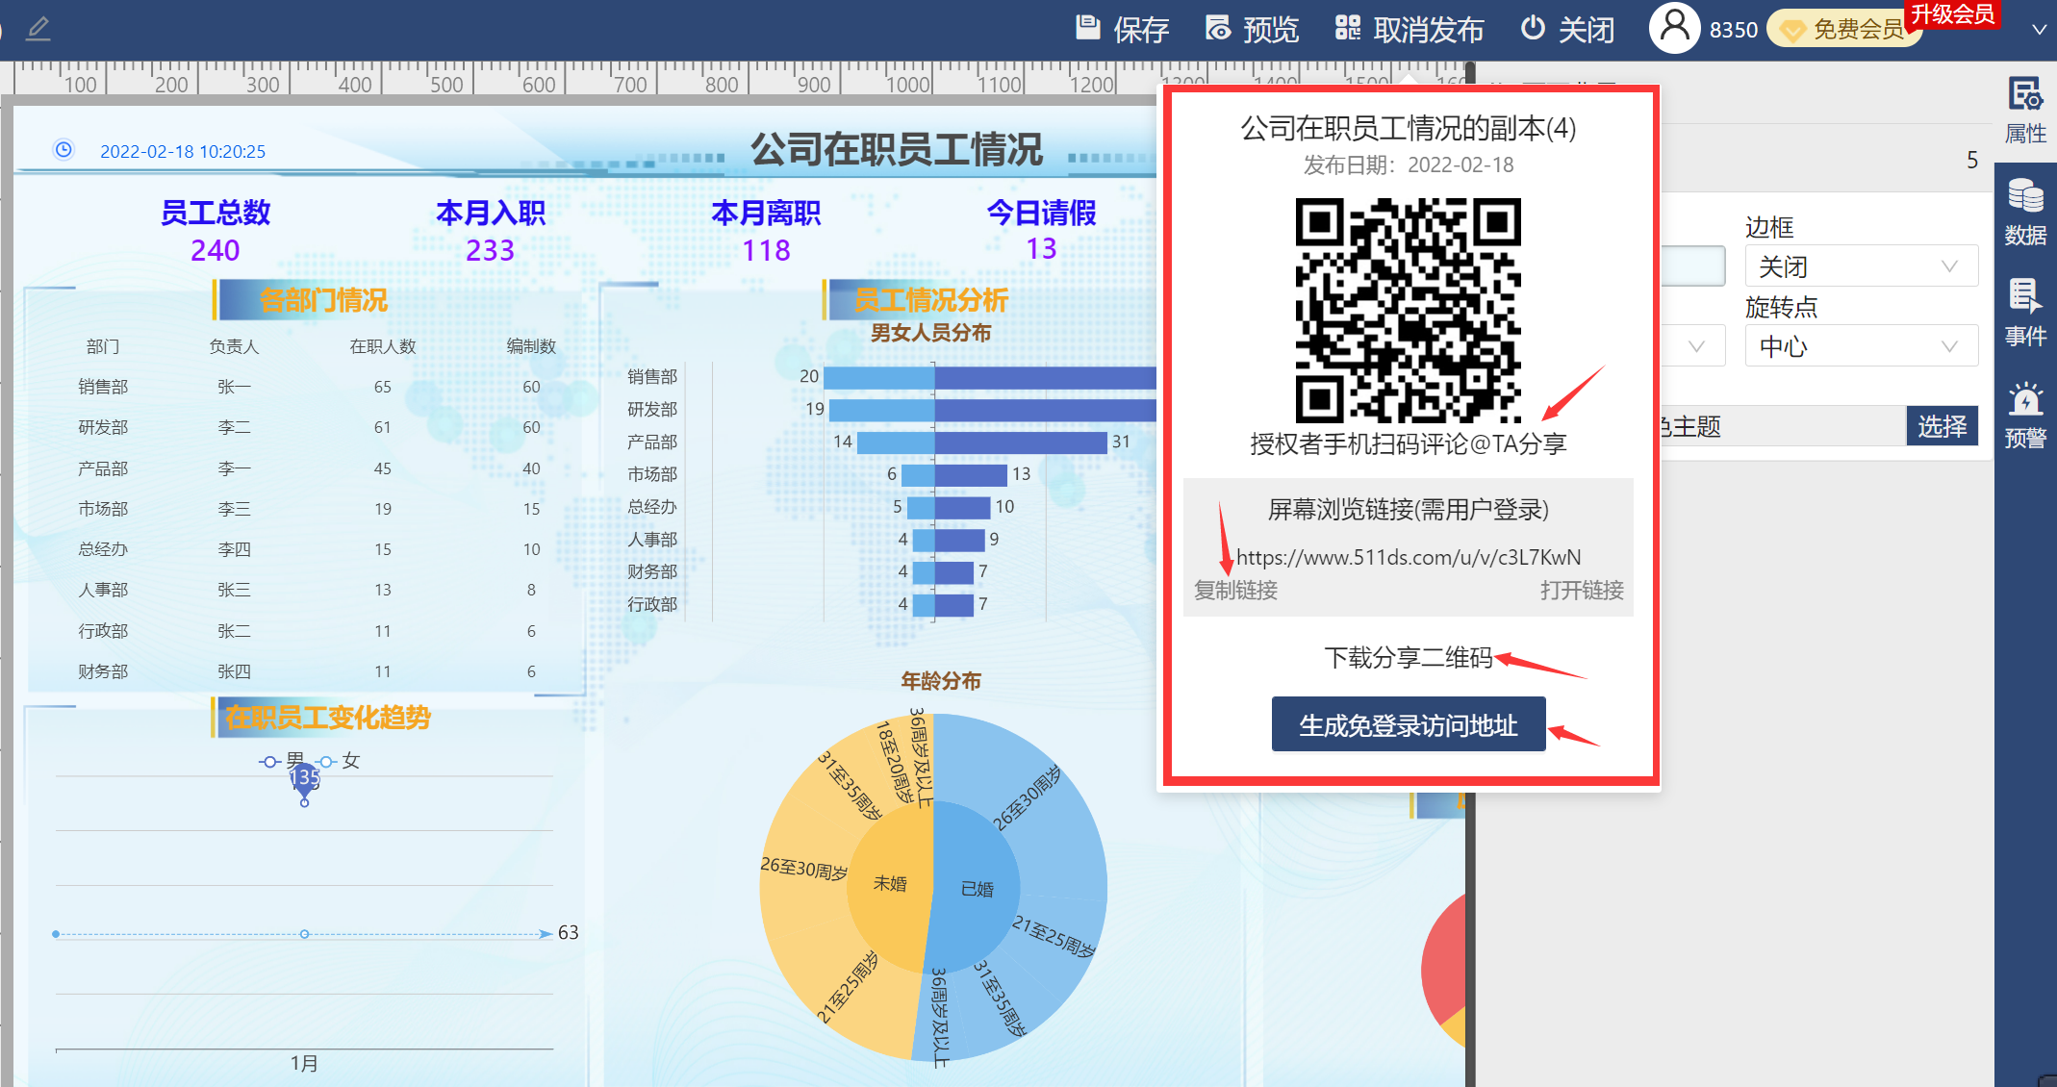Click the publish date text 2022-02-18
Viewport: 2057px width, 1087px height.
click(1460, 165)
